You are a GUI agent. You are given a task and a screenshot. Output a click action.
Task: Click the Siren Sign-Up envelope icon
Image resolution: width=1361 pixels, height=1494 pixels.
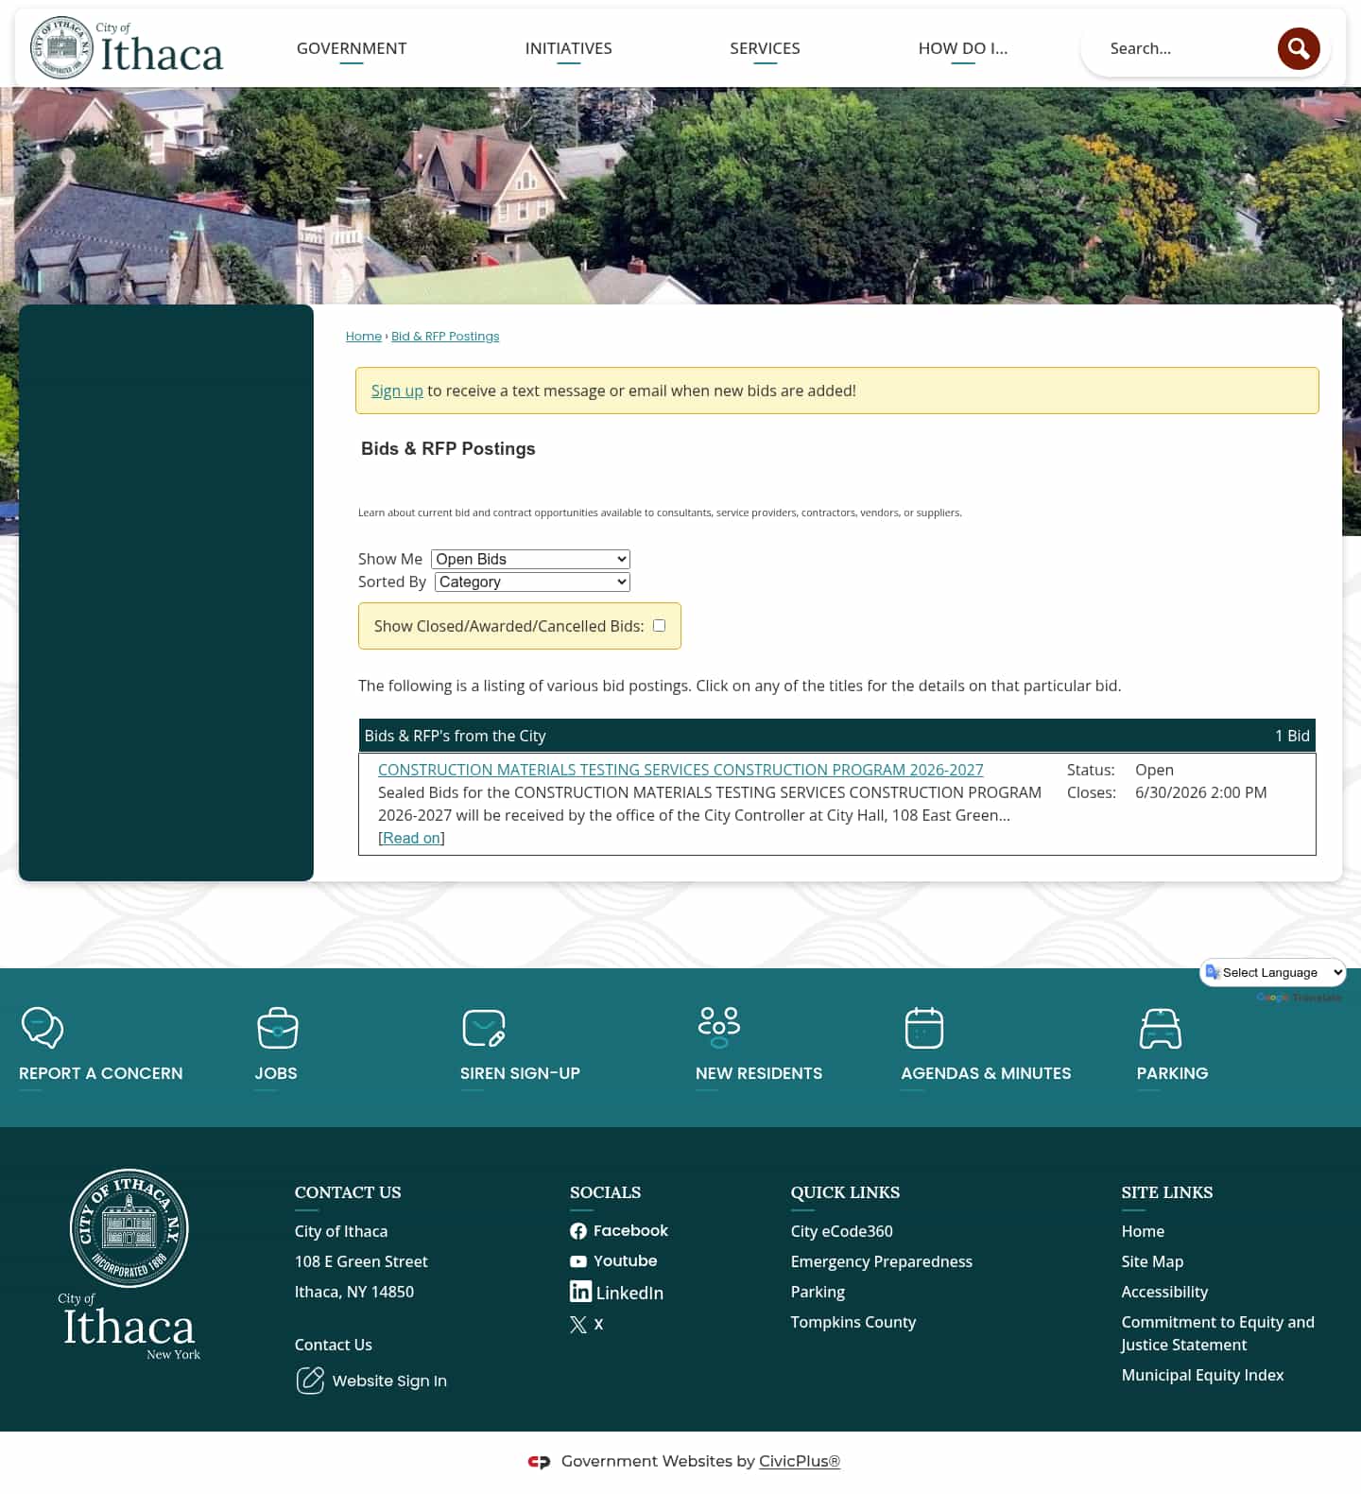click(484, 1028)
